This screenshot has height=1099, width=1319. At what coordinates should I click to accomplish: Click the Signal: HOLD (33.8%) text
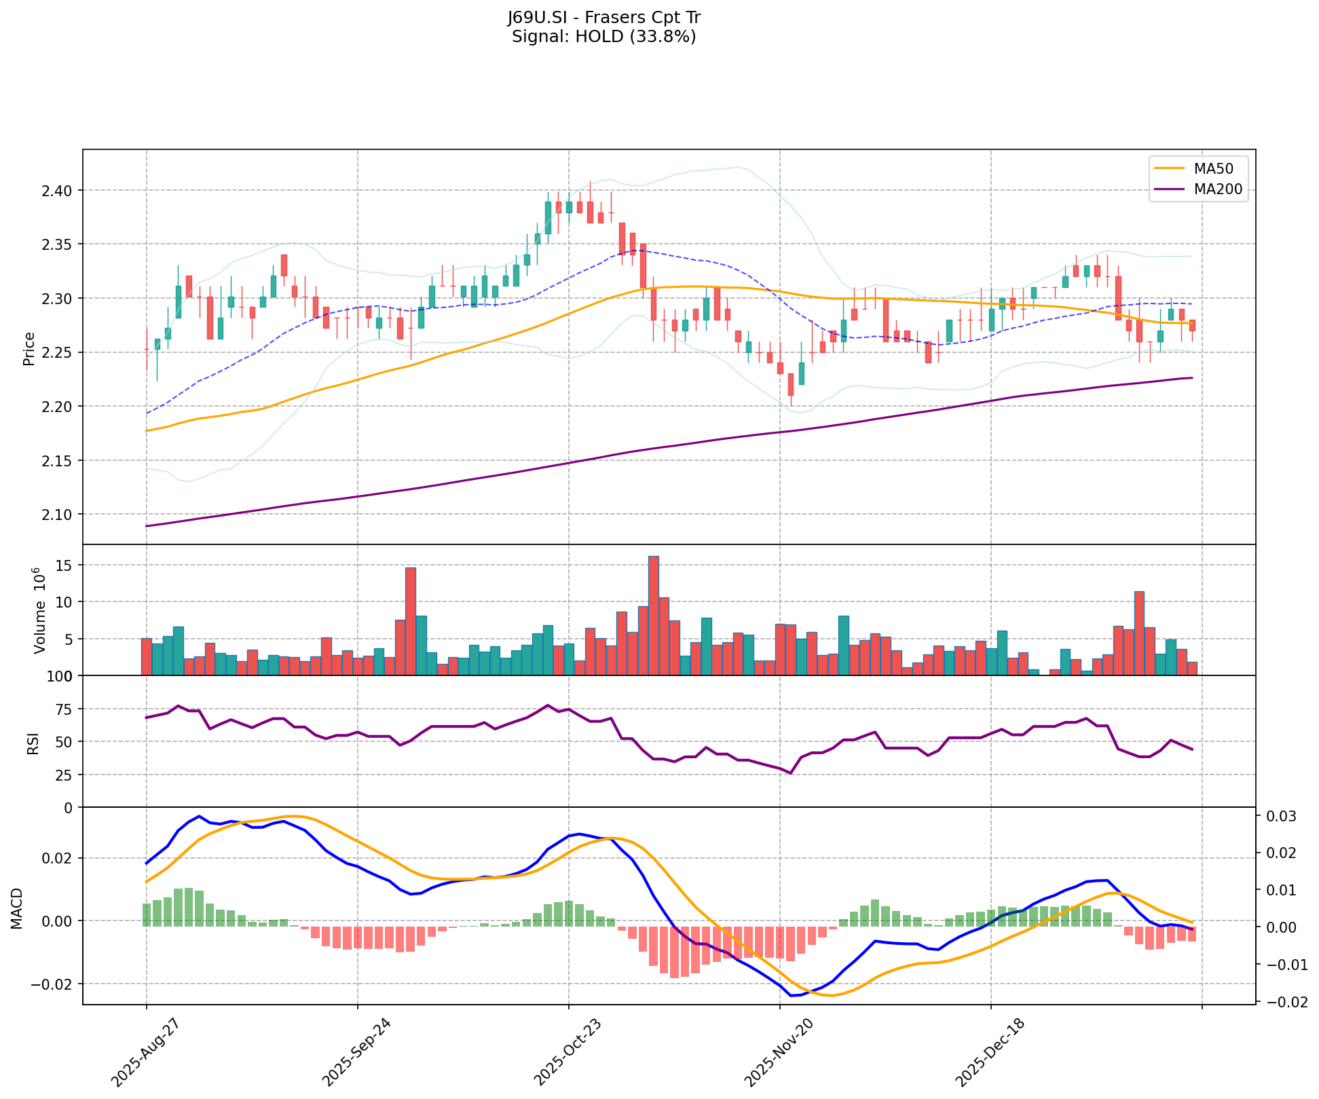(x=603, y=37)
